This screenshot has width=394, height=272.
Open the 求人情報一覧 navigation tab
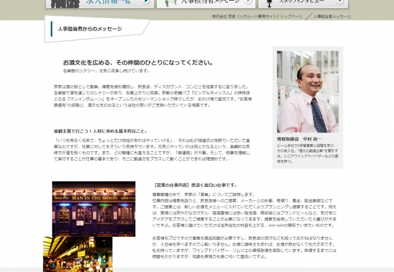coord(109,2)
